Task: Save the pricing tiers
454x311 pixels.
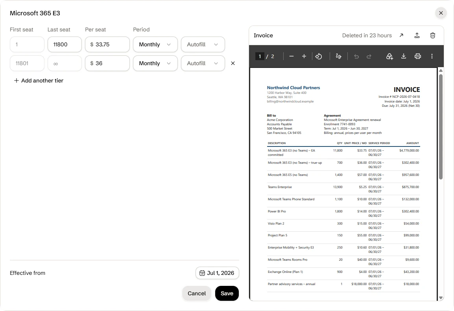Action: 227,293
